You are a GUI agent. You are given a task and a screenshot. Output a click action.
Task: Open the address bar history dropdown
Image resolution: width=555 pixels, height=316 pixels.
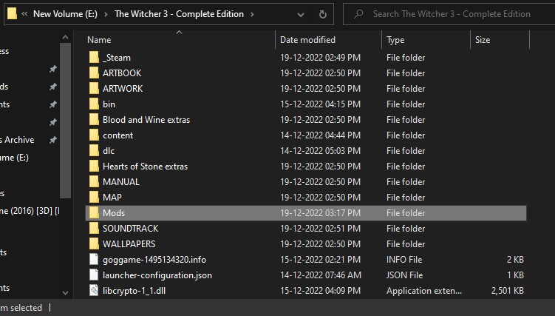click(301, 15)
